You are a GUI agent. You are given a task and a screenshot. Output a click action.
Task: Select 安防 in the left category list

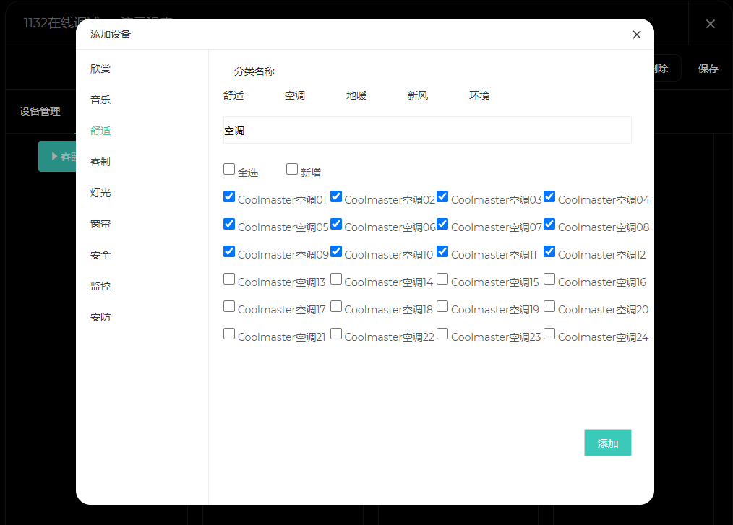[100, 317]
